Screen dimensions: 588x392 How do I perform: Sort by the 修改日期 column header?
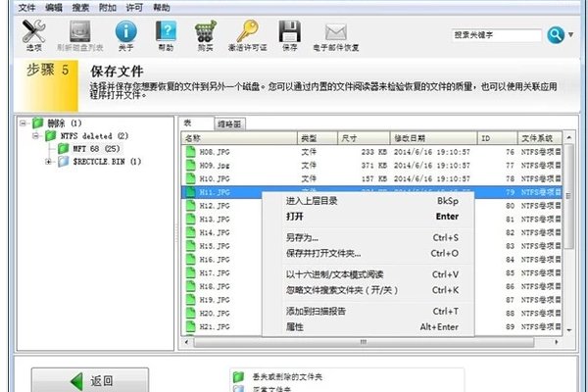pyautogui.click(x=433, y=138)
